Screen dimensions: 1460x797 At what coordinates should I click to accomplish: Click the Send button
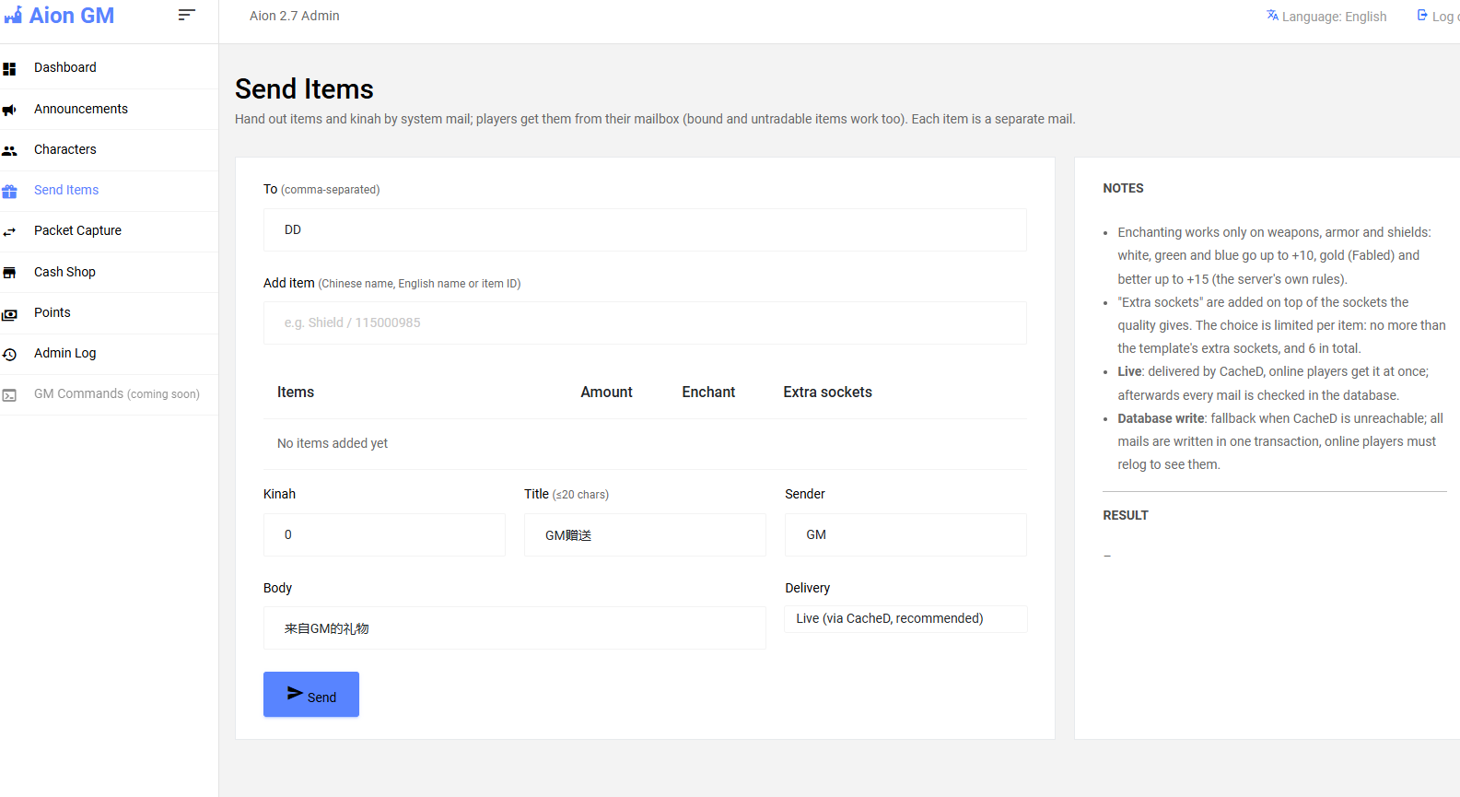point(311,694)
